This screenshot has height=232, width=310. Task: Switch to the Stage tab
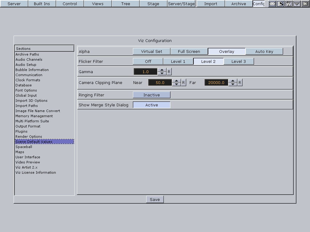pos(153,4)
